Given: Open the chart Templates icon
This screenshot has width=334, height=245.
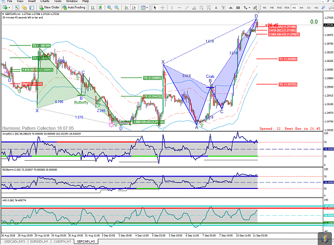Looking at the screenshot, I should pyautogui.click(x=143, y=7).
